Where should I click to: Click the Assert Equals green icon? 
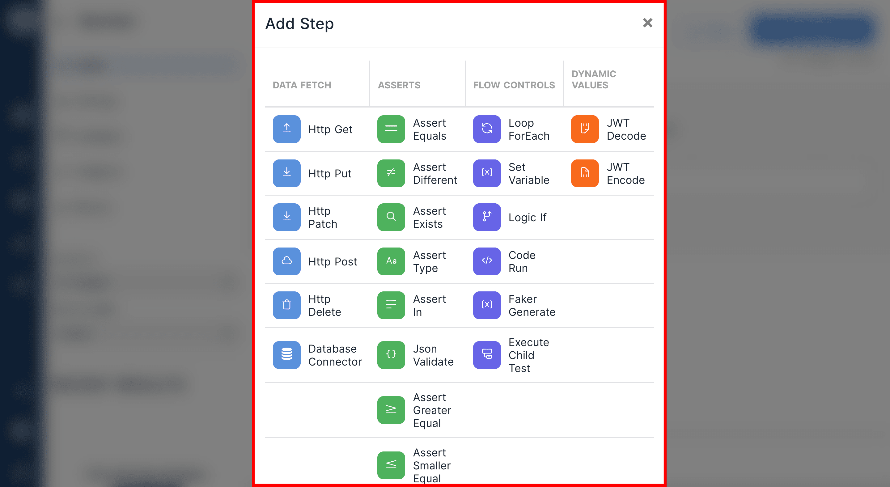click(x=391, y=129)
